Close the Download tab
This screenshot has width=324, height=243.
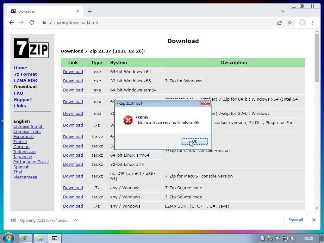point(78,11)
